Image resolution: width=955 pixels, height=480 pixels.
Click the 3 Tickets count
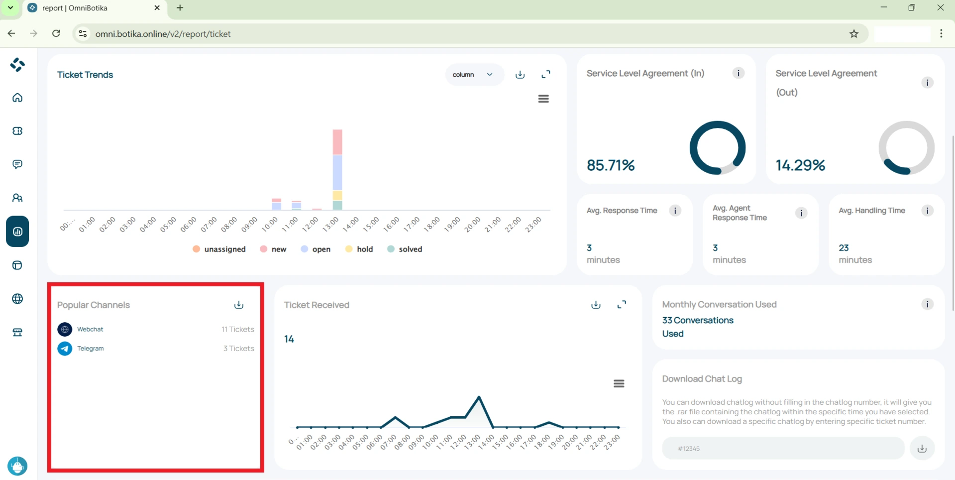[239, 349]
